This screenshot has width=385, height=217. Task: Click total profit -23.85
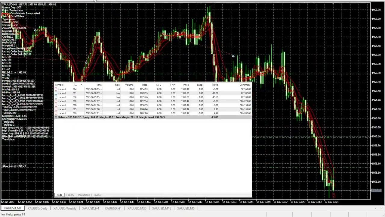pyautogui.click(x=215, y=117)
